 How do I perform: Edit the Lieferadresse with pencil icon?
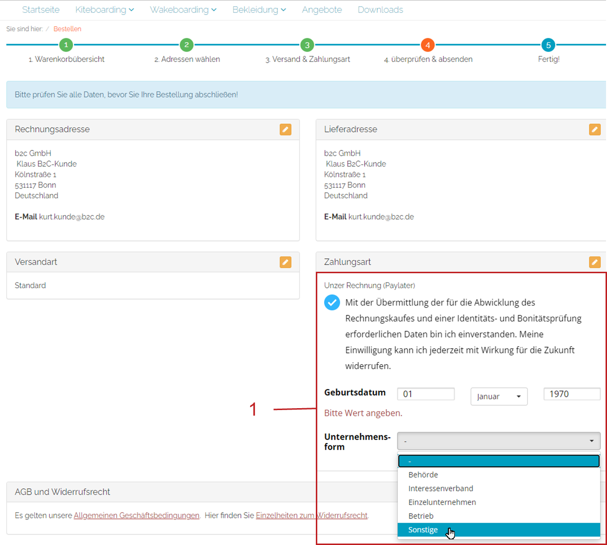tap(595, 130)
